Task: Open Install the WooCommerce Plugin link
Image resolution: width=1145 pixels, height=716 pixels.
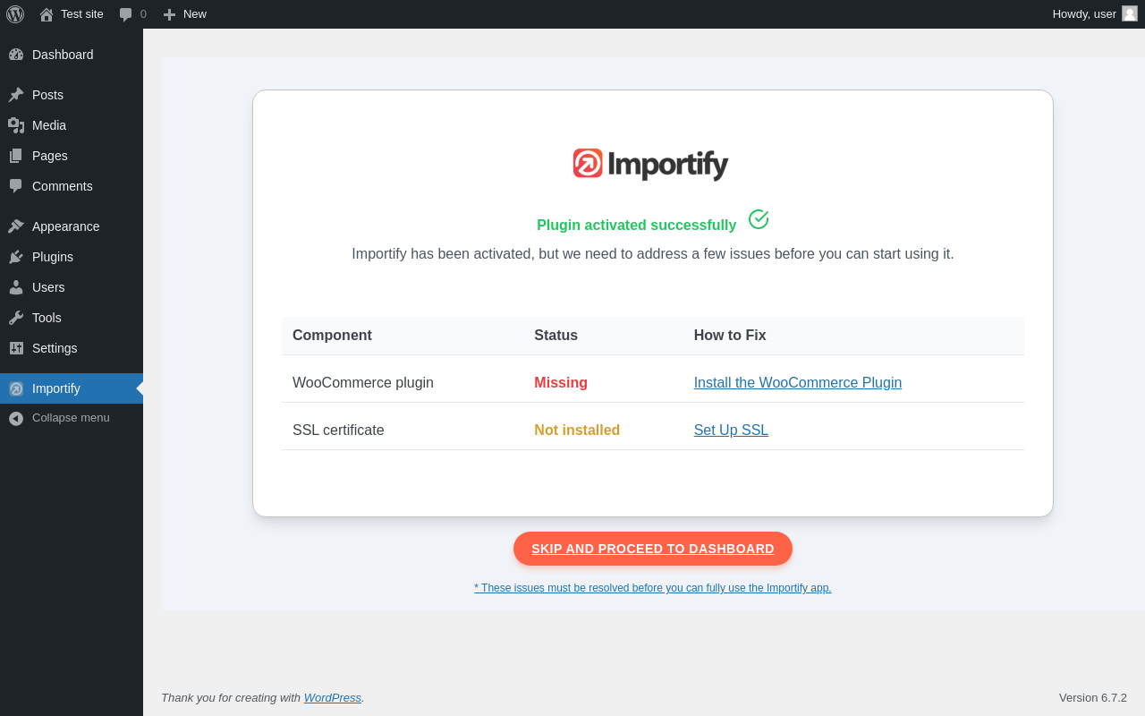Action: [798, 383]
